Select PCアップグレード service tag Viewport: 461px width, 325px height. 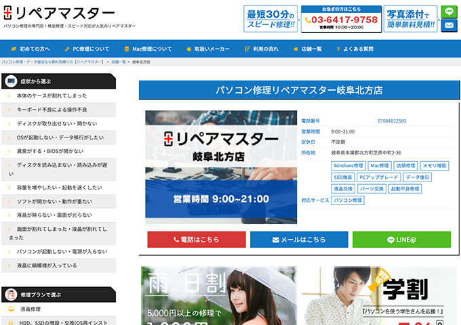pos(379,177)
